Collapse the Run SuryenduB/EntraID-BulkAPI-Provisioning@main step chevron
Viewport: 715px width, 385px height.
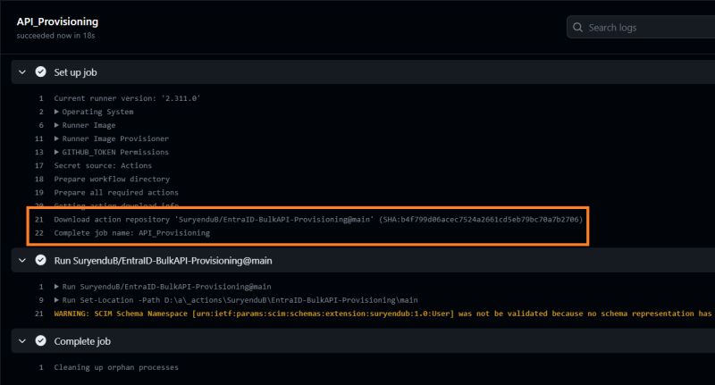pyautogui.click(x=21, y=260)
